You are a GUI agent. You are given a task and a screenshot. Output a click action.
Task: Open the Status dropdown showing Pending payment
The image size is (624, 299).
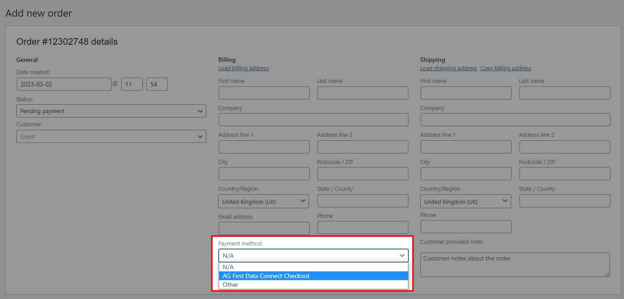111,111
